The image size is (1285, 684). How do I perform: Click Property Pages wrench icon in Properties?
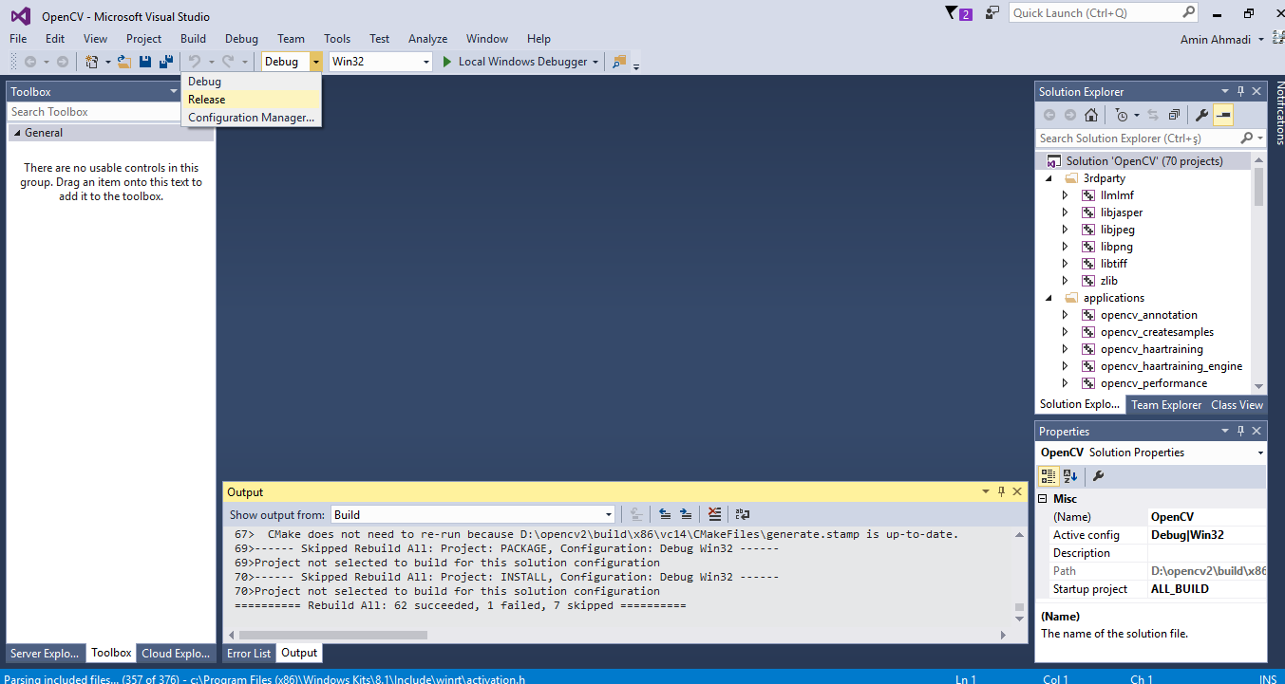1098,476
